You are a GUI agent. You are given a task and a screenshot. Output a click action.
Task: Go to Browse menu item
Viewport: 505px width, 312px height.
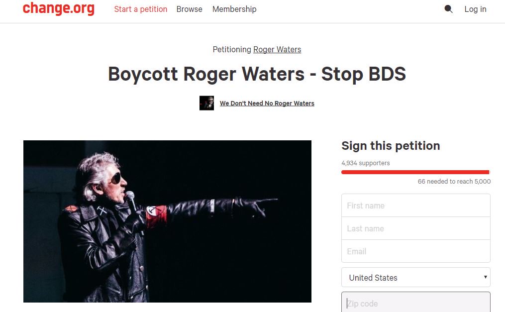pyautogui.click(x=190, y=9)
